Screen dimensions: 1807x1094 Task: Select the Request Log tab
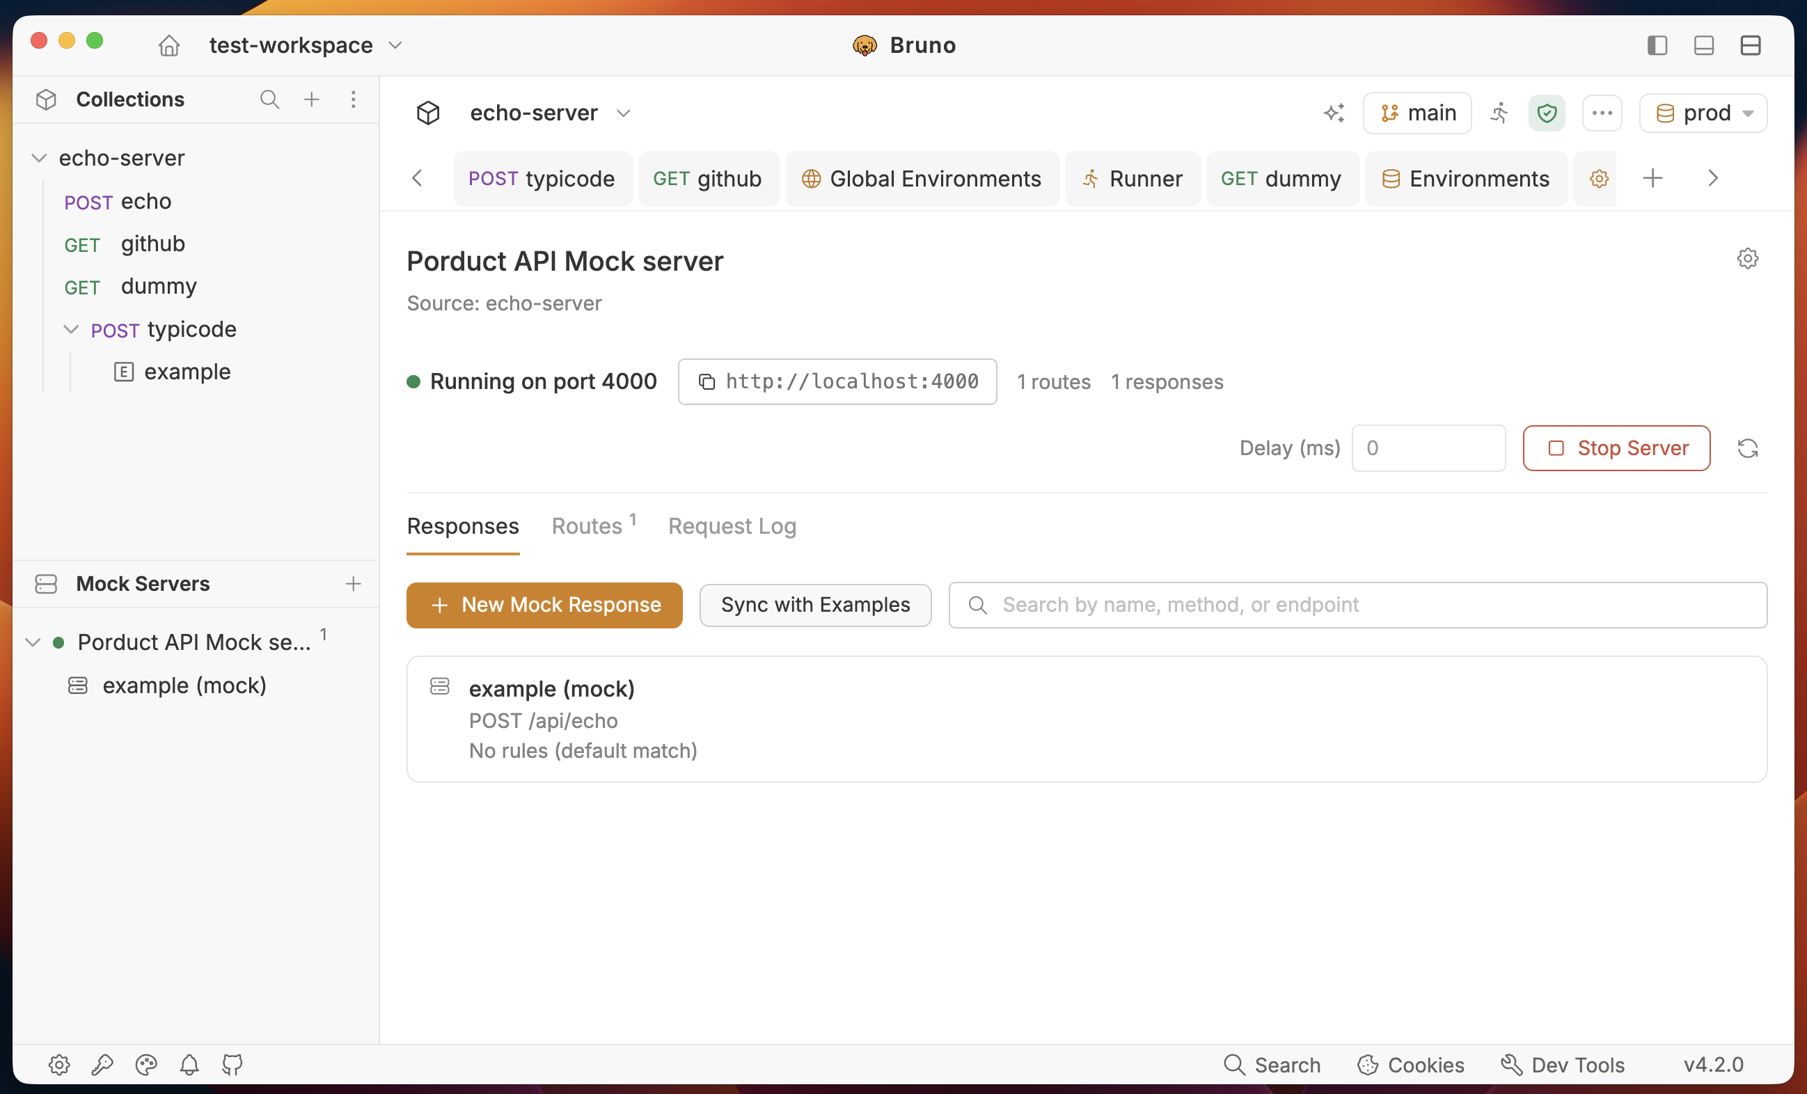732,525
